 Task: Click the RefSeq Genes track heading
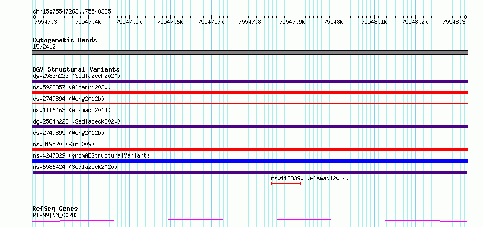[x=55, y=209]
